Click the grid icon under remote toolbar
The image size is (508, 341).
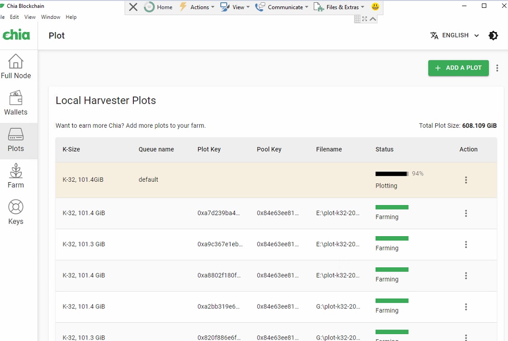pyautogui.click(x=357, y=19)
